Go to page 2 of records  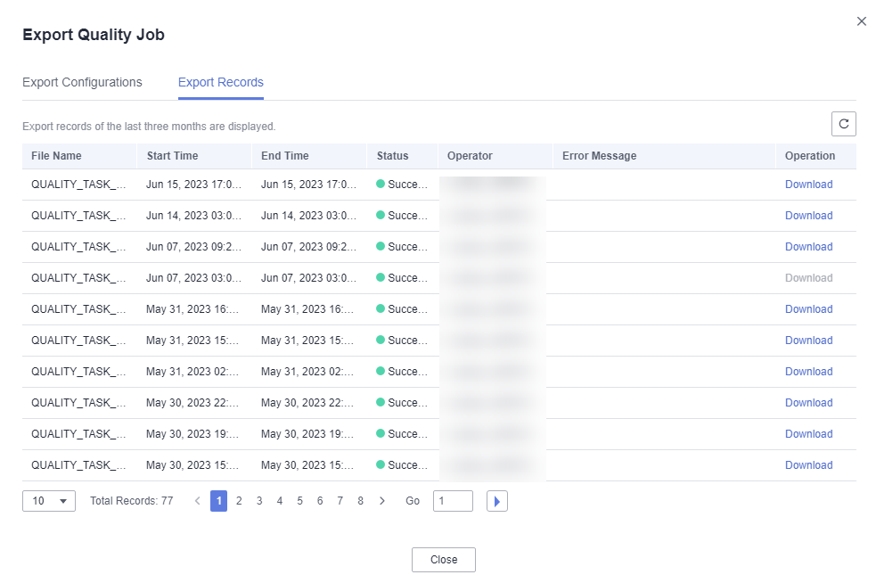click(x=239, y=501)
